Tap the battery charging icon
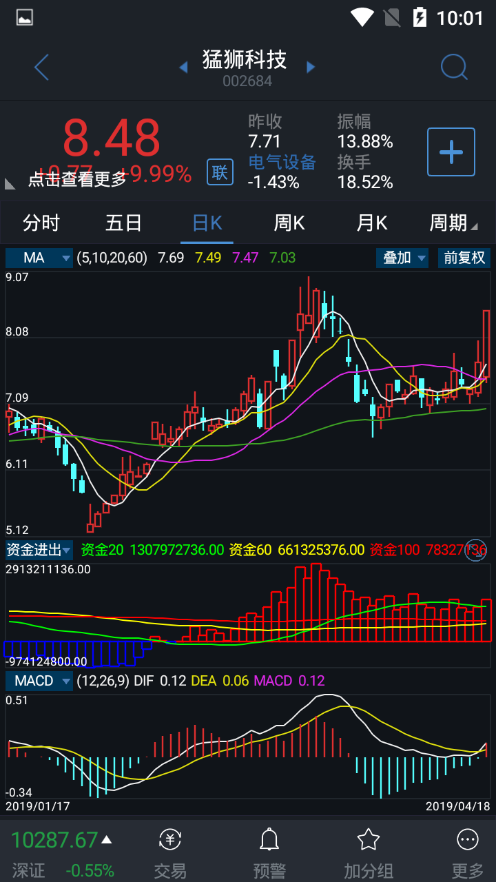This screenshot has width=496, height=882. (420, 17)
